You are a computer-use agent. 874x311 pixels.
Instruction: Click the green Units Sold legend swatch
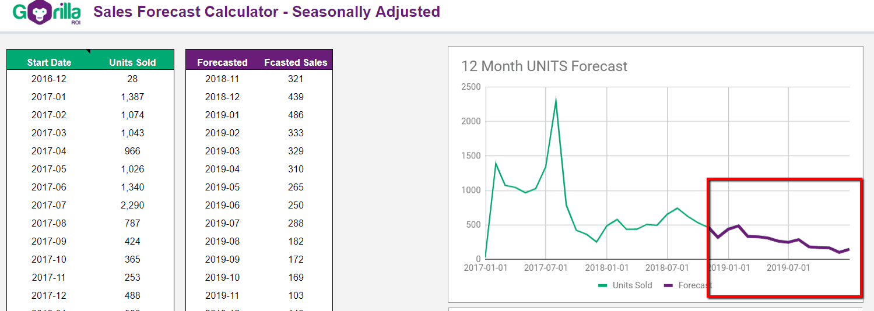[x=603, y=285]
